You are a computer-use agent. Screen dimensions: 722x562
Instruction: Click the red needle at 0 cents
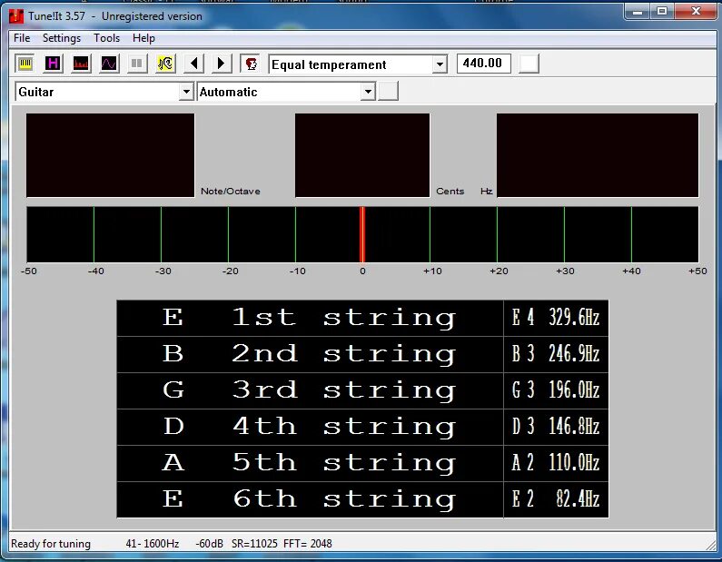(362, 235)
